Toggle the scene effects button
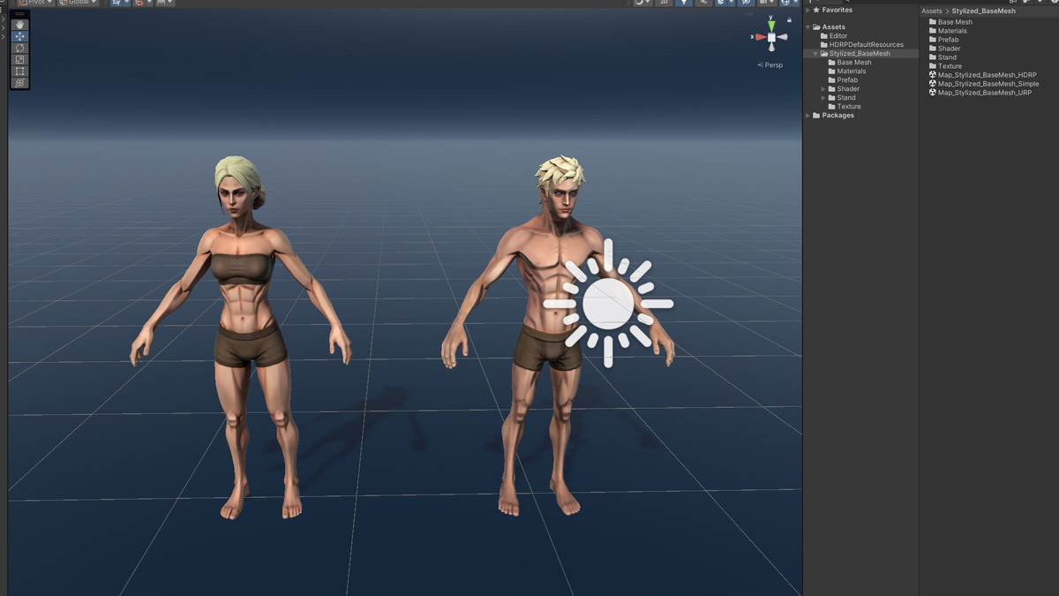Image resolution: width=1059 pixels, height=596 pixels. coord(721,3)
